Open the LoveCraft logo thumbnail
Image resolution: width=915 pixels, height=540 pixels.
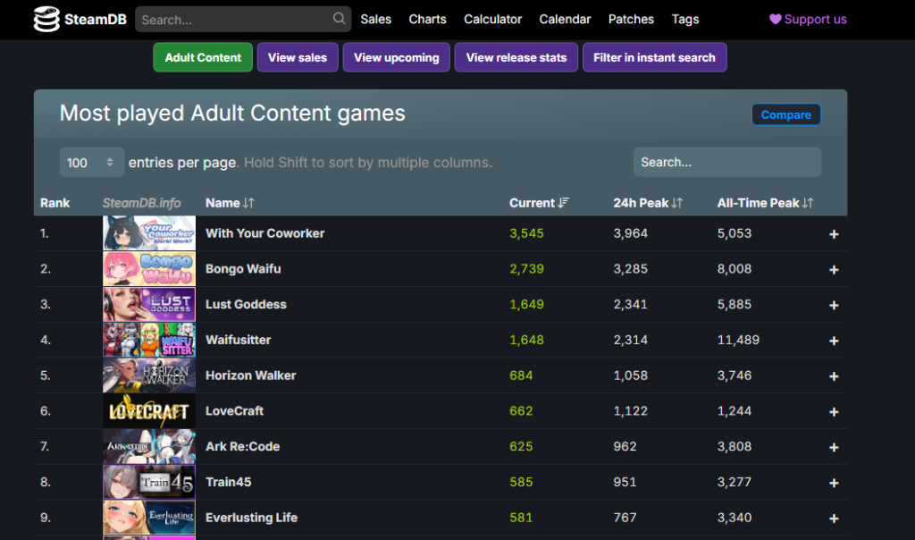tap(149, 411)
